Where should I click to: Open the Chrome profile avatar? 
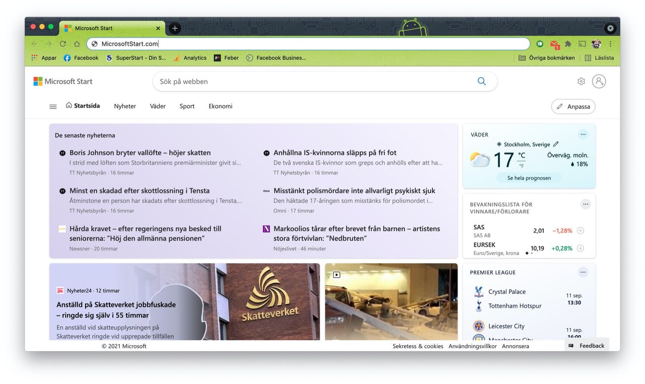click(x=596, y=44)
